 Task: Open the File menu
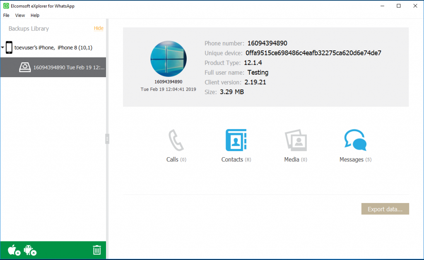(6, 15)
